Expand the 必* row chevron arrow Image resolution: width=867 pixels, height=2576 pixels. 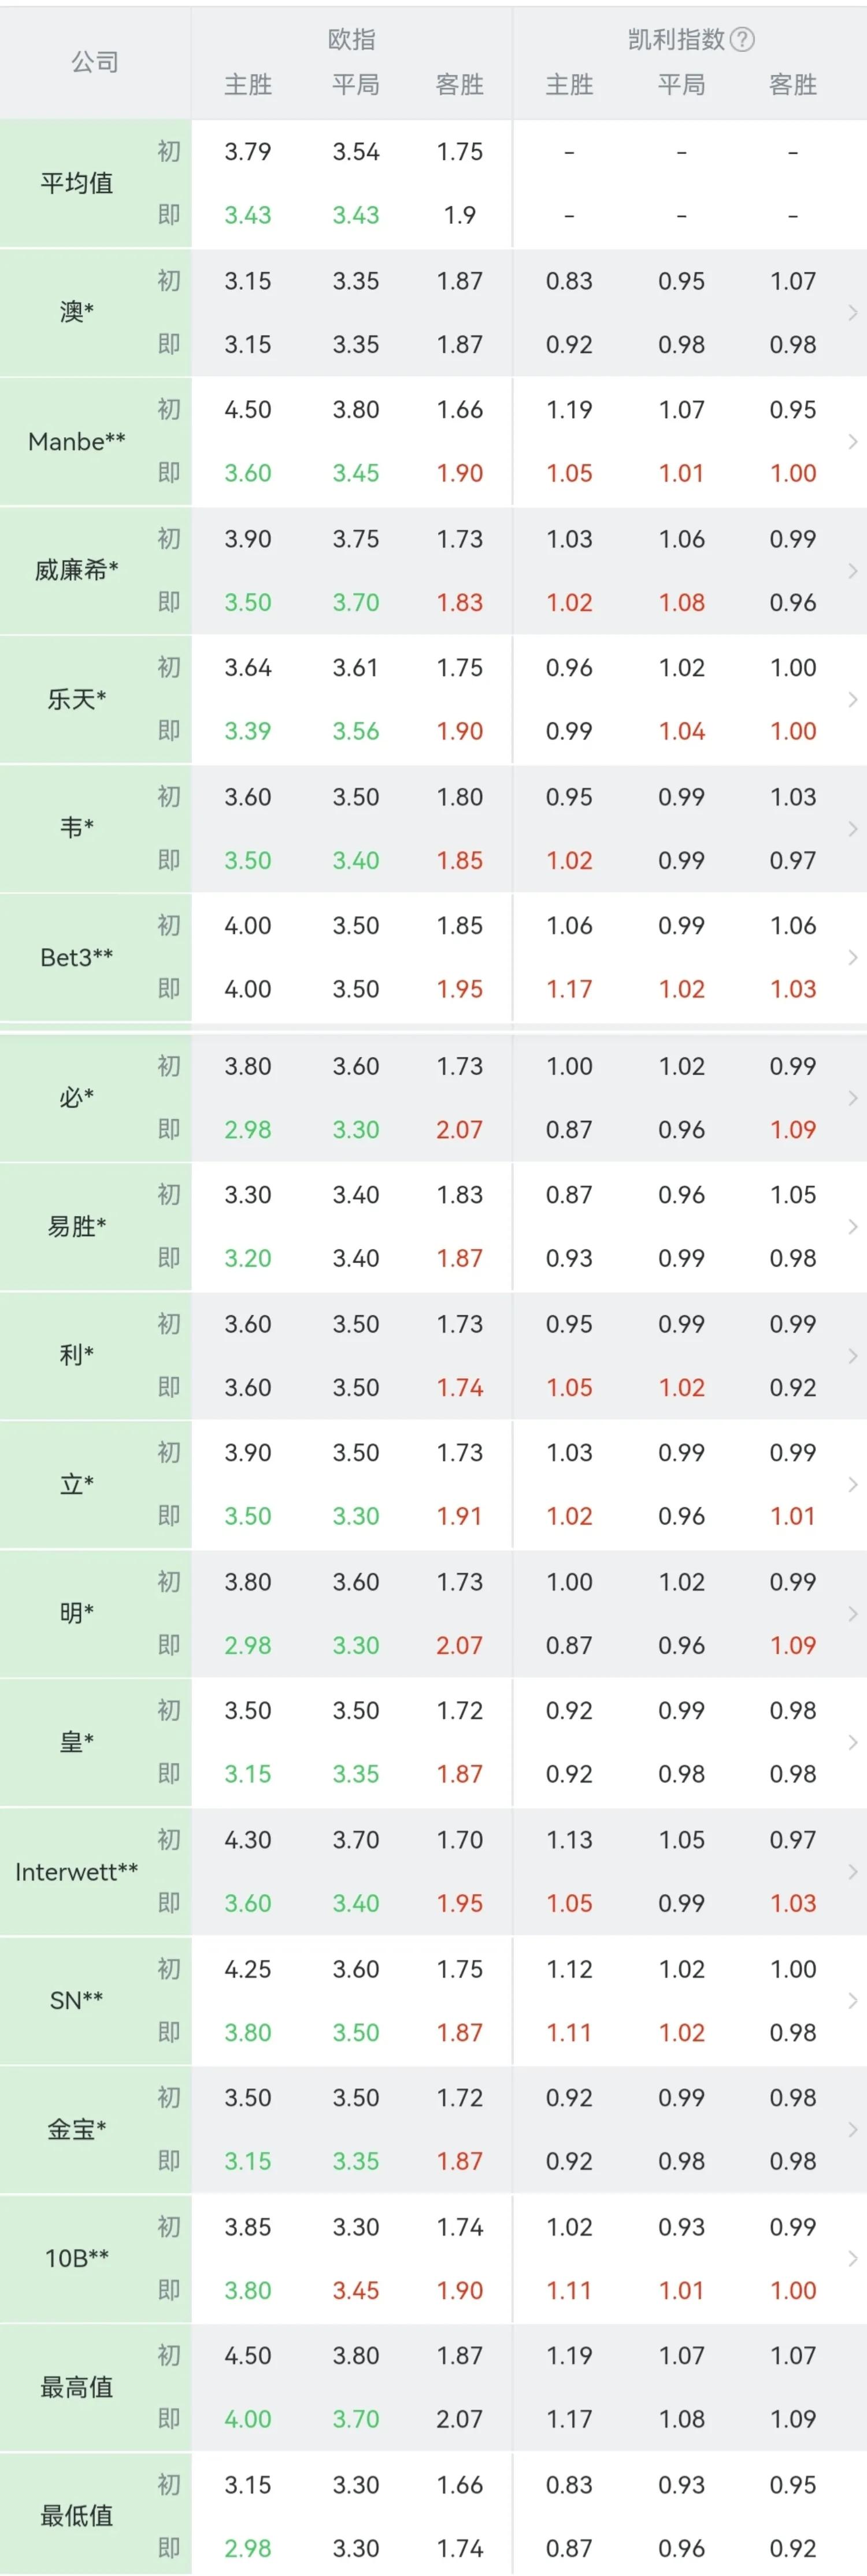pyautogui.click(x=852, y=1097)
